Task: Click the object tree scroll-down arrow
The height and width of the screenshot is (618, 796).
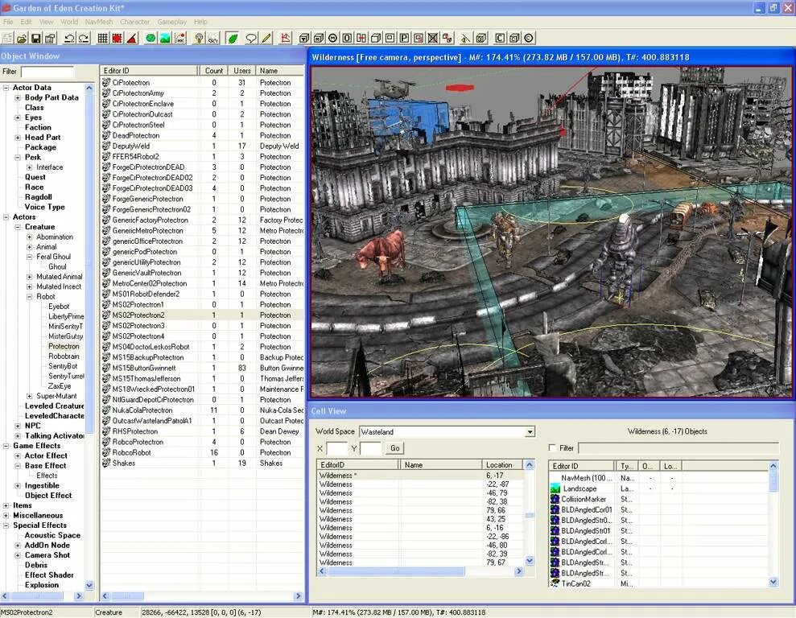Action: pyautogui.click(x=89, y=585)
